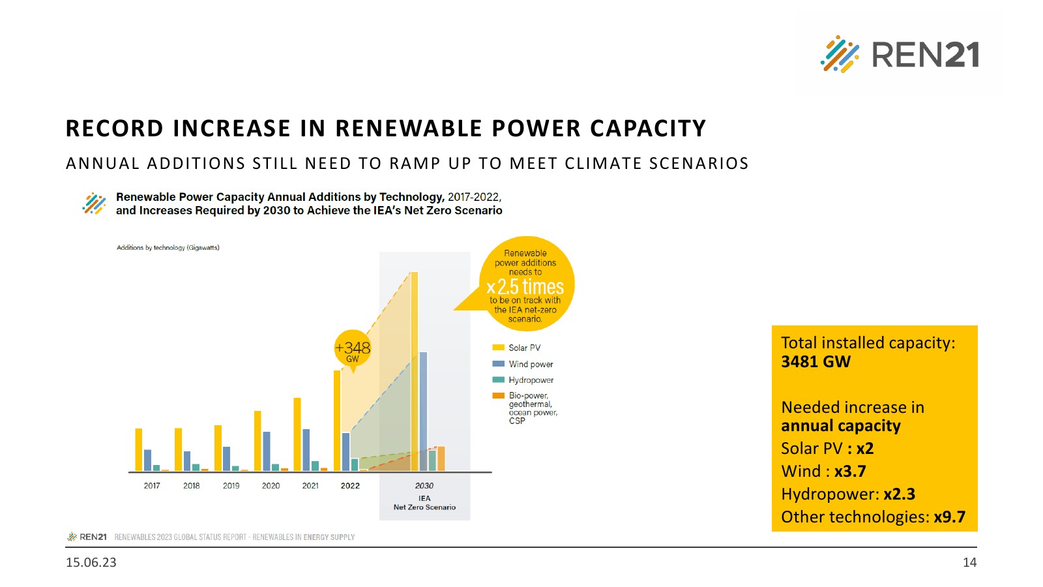Click the REN21 footer logo below the chart
The height and width of the screenshot is (587, 1043).
[x=87, y=537]
